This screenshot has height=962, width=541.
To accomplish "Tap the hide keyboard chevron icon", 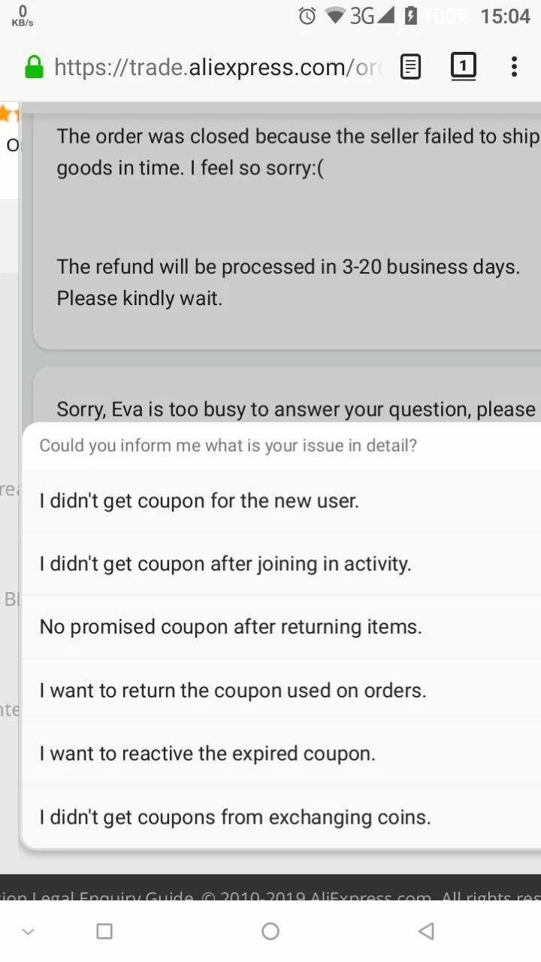I will tap(29, 932).
